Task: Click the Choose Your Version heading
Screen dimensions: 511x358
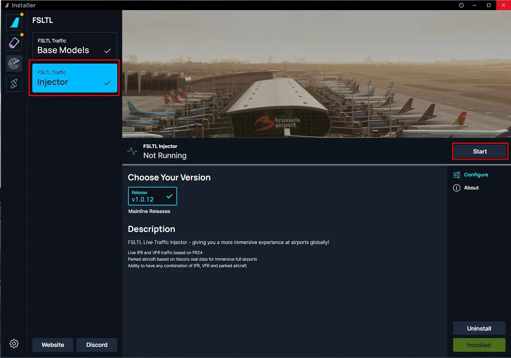Action: click(169, 177)
